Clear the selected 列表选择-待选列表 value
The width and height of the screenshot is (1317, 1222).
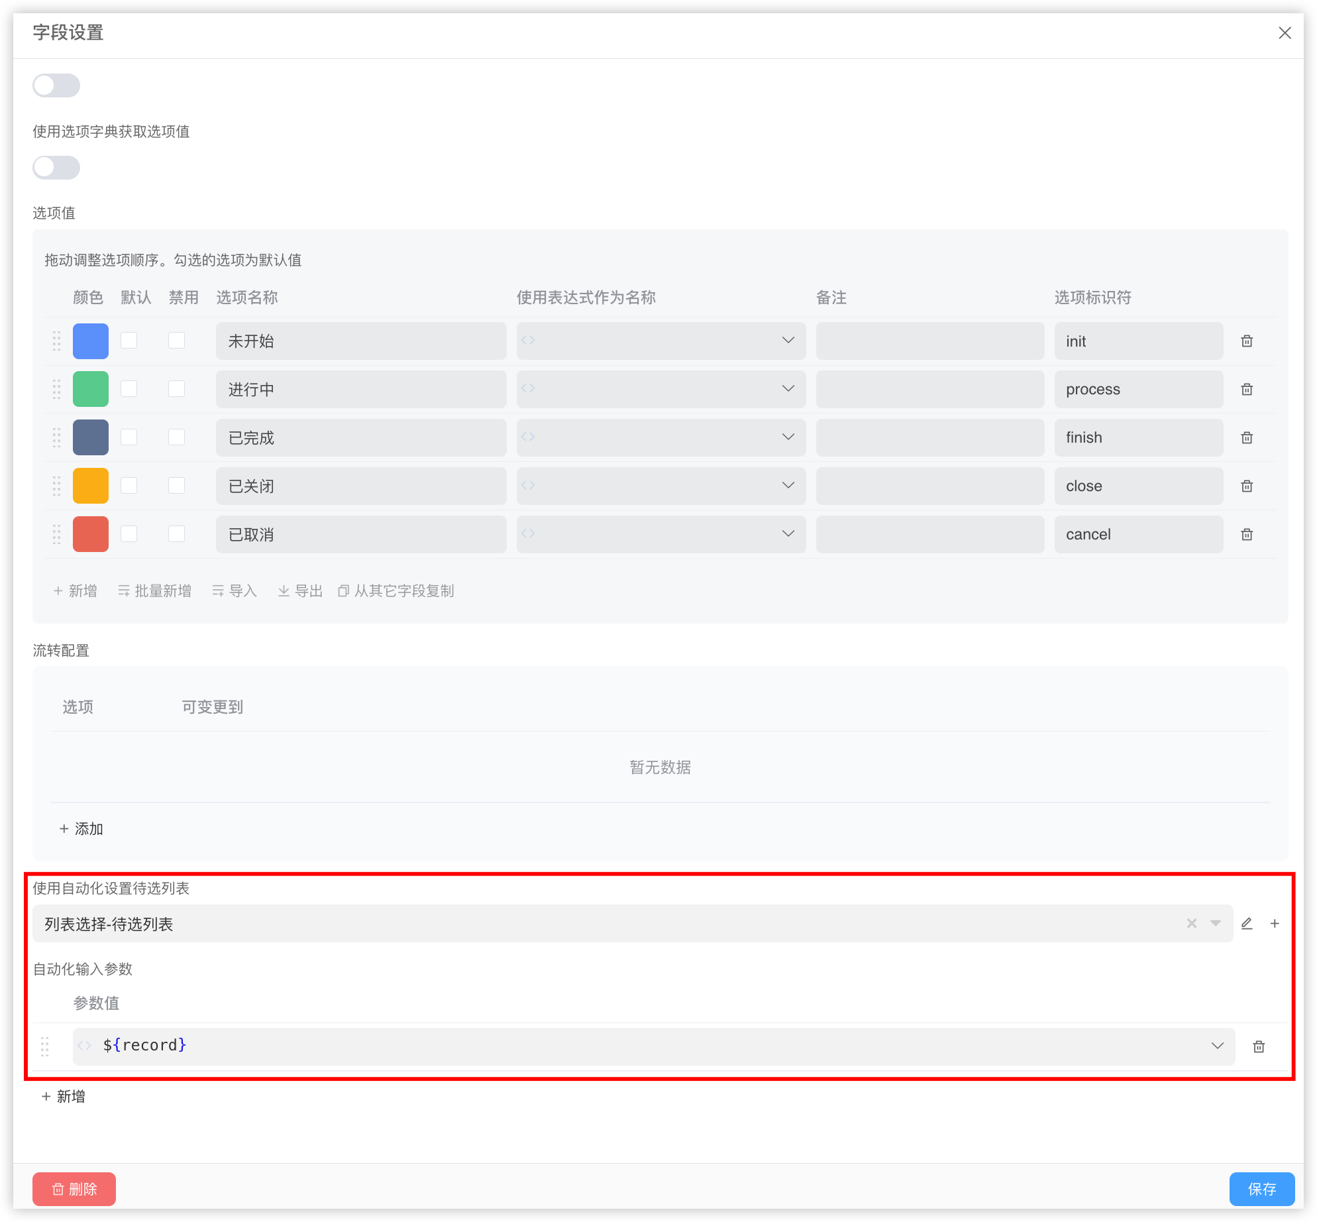[x=1192, y=923]
